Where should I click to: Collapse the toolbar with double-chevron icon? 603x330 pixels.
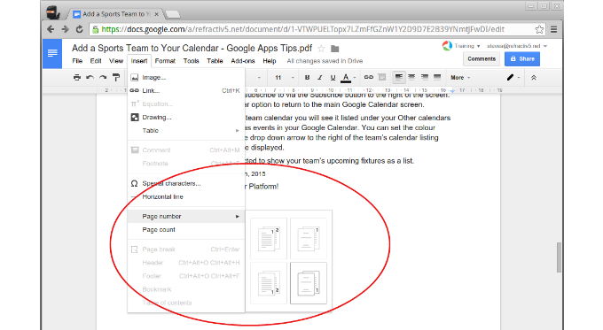tap(534, 78)
